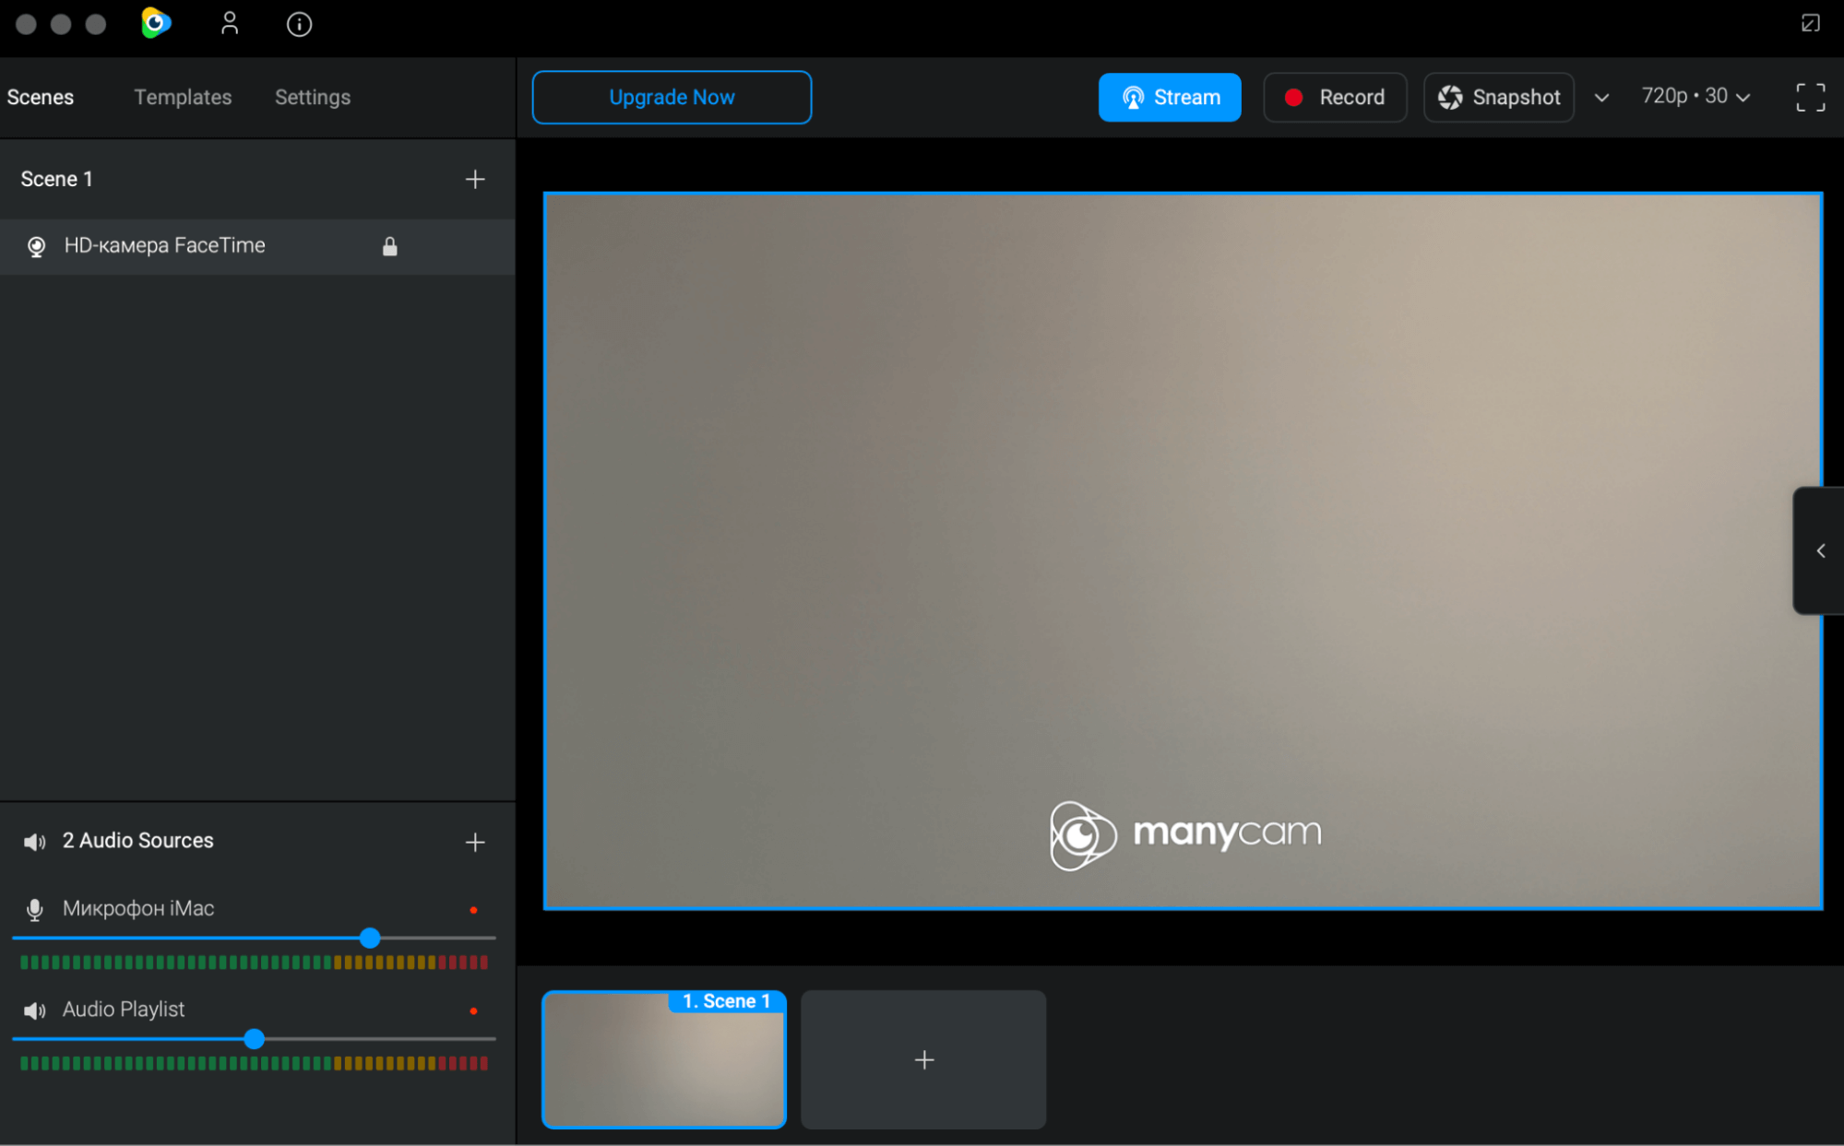Start streaming with the Stream button
1844x1146 pixels.
click(1169, 97)
